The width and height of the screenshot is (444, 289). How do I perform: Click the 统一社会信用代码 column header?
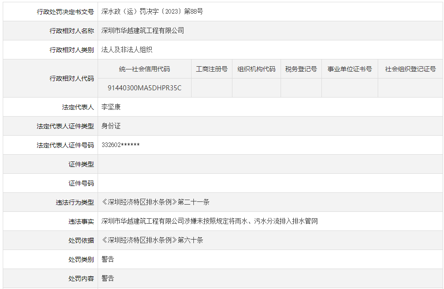pyautogui.click(x=144, y=69)
